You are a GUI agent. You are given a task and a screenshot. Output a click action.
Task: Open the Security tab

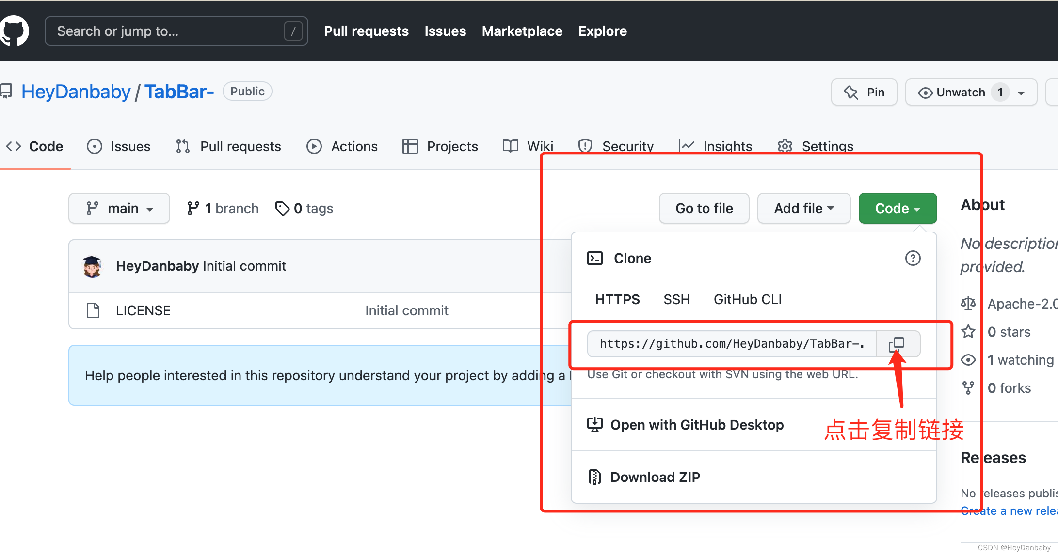click(x=615, y=146)
